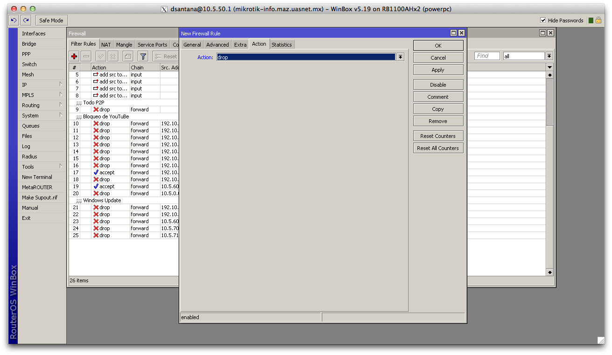The image size is (612, 355).
Task: Open the 'all' filter dropdown in Firewall
Action: point(549,56)
